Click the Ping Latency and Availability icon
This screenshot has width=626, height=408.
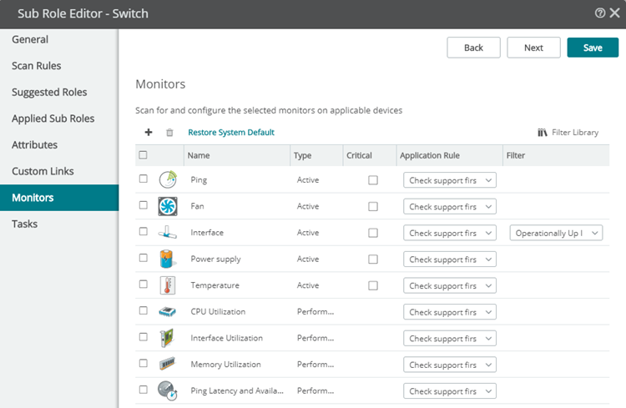pos(167,390)
